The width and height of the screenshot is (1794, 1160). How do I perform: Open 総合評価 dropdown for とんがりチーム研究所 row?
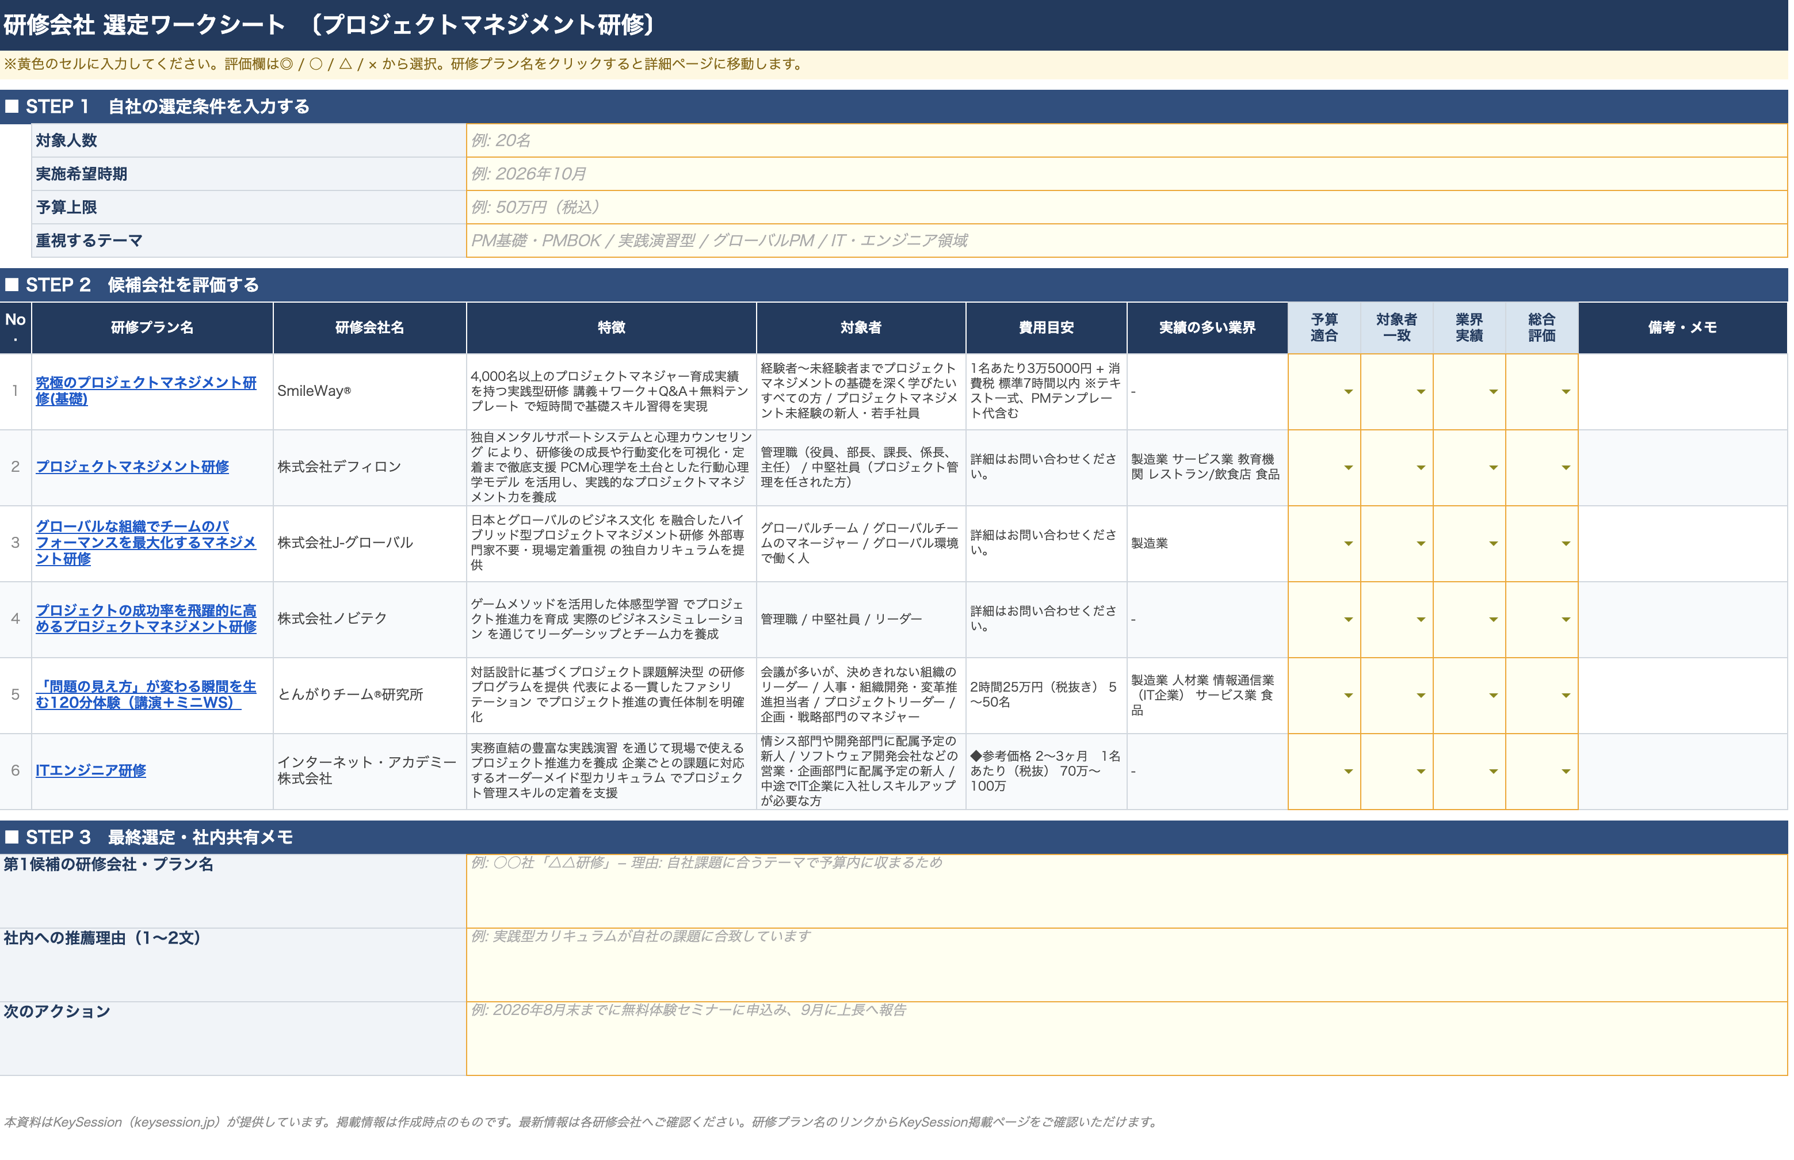click(1565, 696)
